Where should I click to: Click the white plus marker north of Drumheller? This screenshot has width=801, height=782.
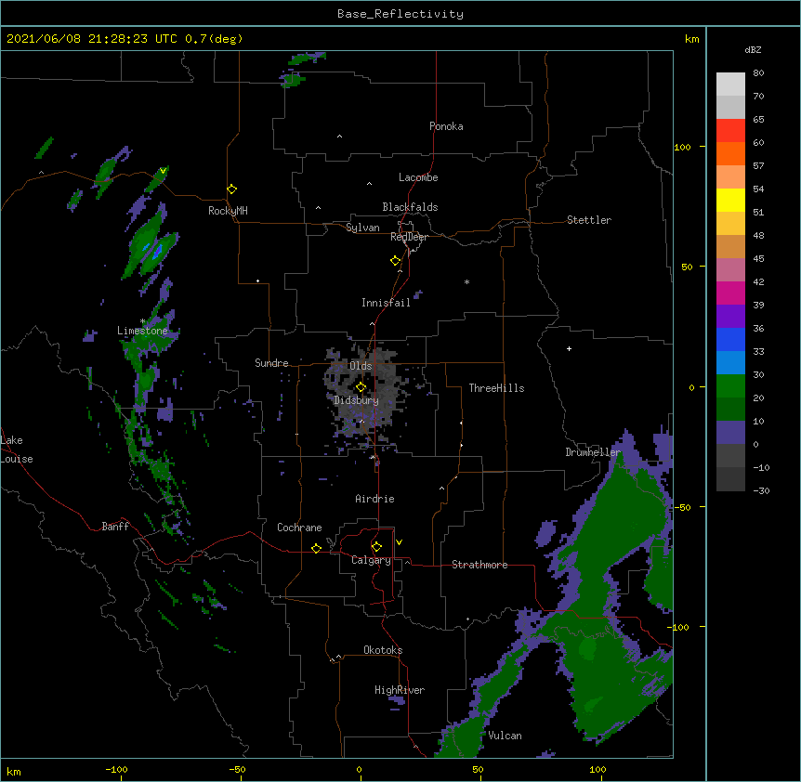569,348
